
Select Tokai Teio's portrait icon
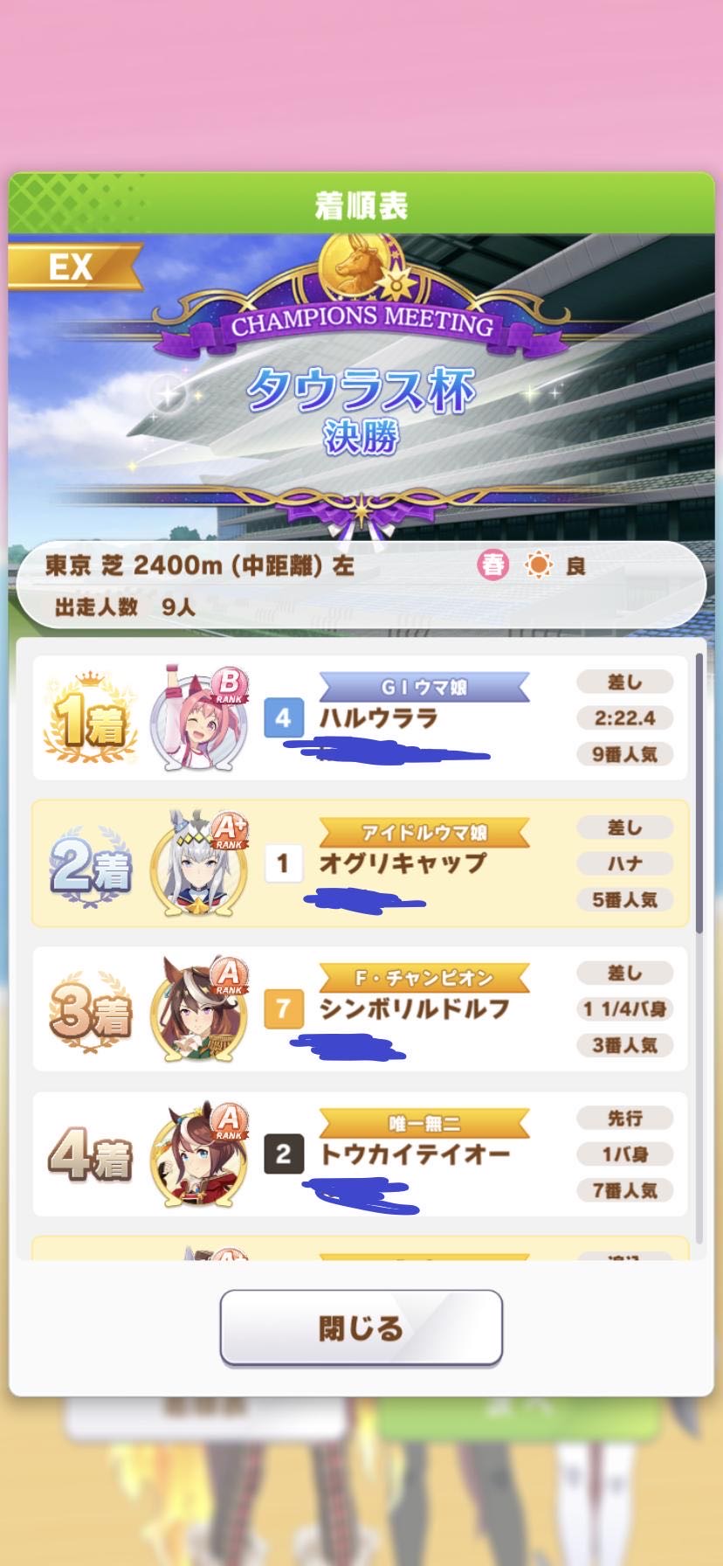coord(199,1154)
